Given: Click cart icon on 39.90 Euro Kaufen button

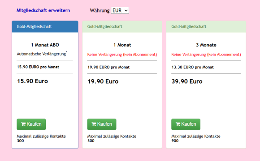Looking at the screenshot, I should point(178,124).
